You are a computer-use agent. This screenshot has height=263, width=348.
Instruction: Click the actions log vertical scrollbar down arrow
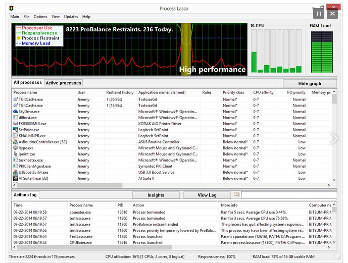pos(334,242)
